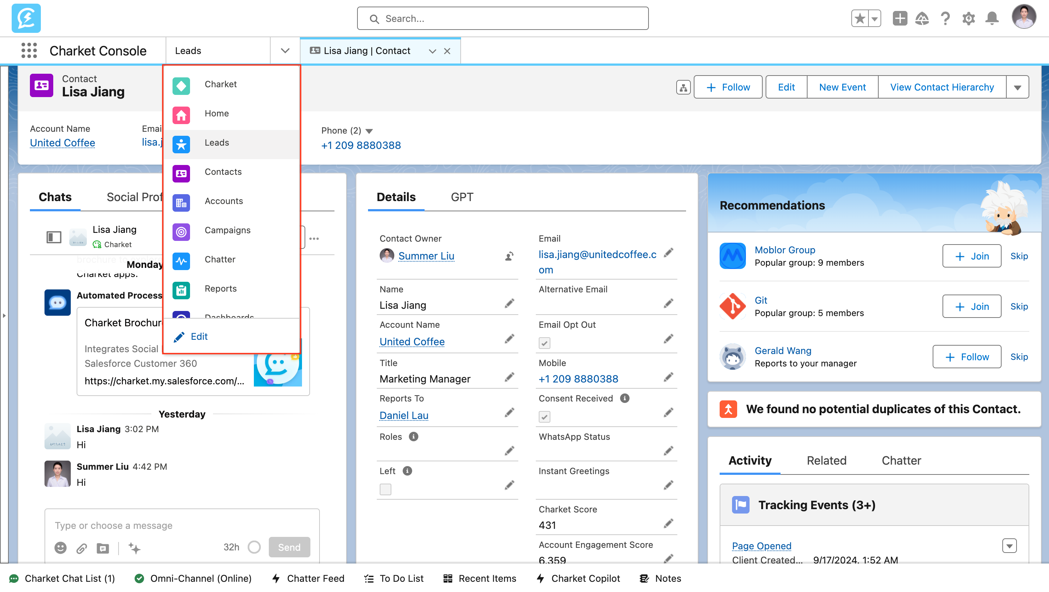Open the Notifications bell icon
Screen dimensions: 1049x592
click(x=992, y=18)
